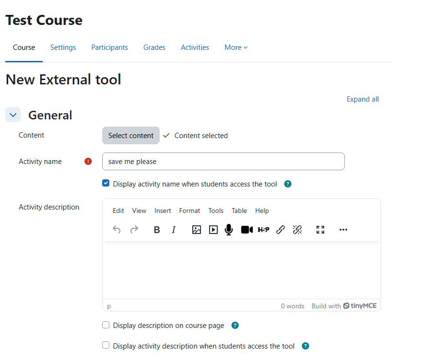Click the Redo arrow in editor toolbar
Screen dimensions: 423x362
[x=134, y=230]
